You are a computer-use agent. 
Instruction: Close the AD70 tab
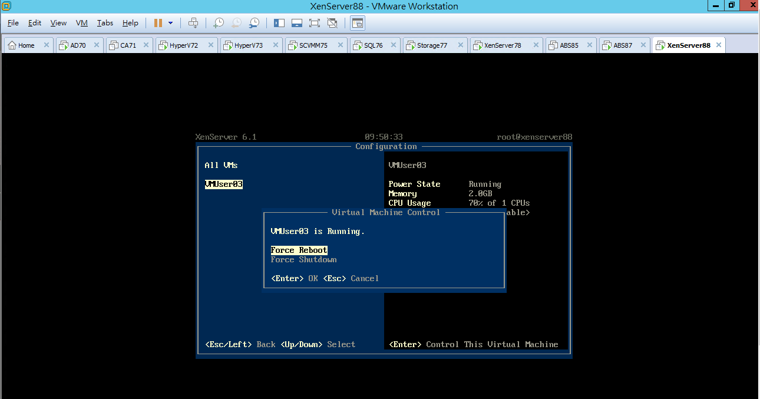97,45
